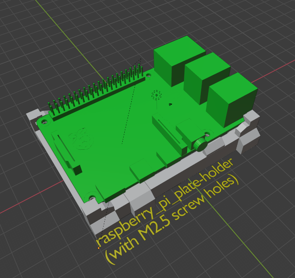Click the mounting hole beside the GPIO header's Ethernet end
This screenshot has height=278, width=295.
coord(149,76)
